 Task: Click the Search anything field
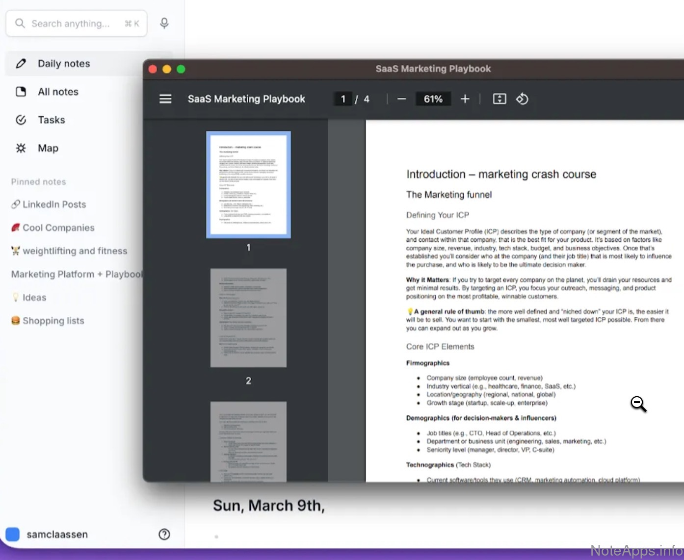[71, 24]
